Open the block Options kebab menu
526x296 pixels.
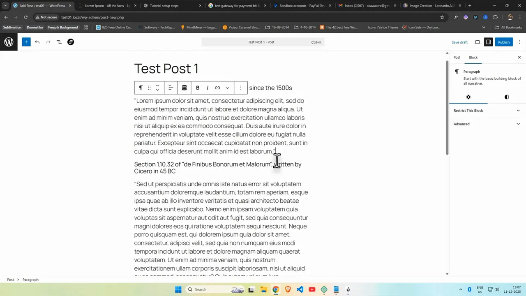240,88
